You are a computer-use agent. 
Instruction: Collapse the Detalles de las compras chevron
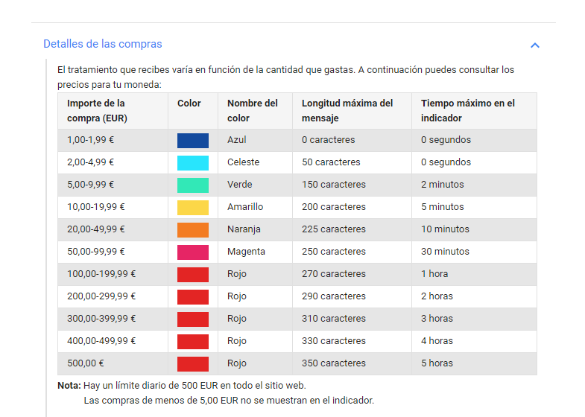point(534,45)
